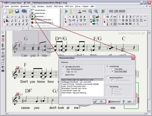Image resolution: width=152 pixels, height=116 pixels.
Task: Click the tape reel record icon
Action: [x=24, y=11]
